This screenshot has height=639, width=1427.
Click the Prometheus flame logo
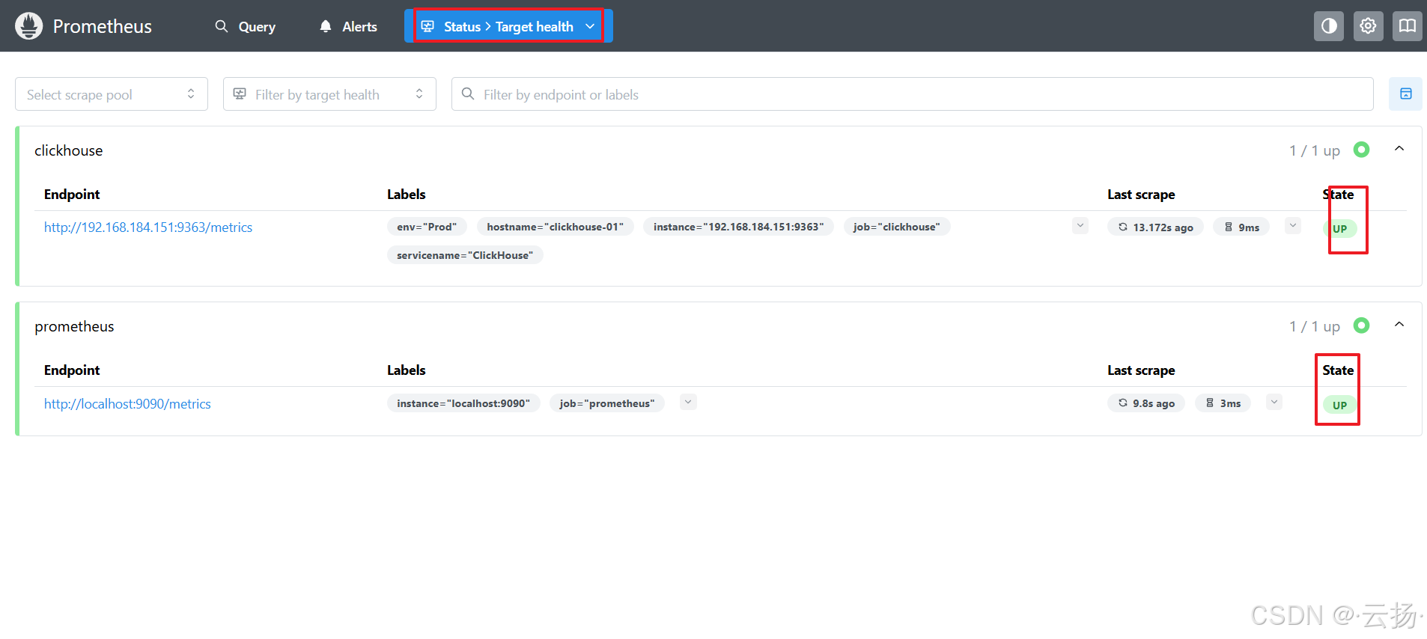[28, 26]
